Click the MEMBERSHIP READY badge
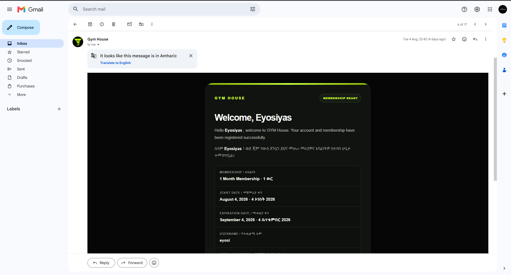 tap(340, 98)
